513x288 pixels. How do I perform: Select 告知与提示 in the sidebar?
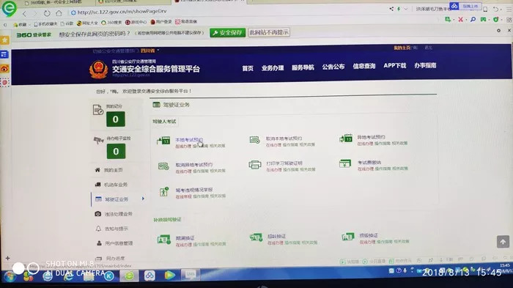(116, 229)
